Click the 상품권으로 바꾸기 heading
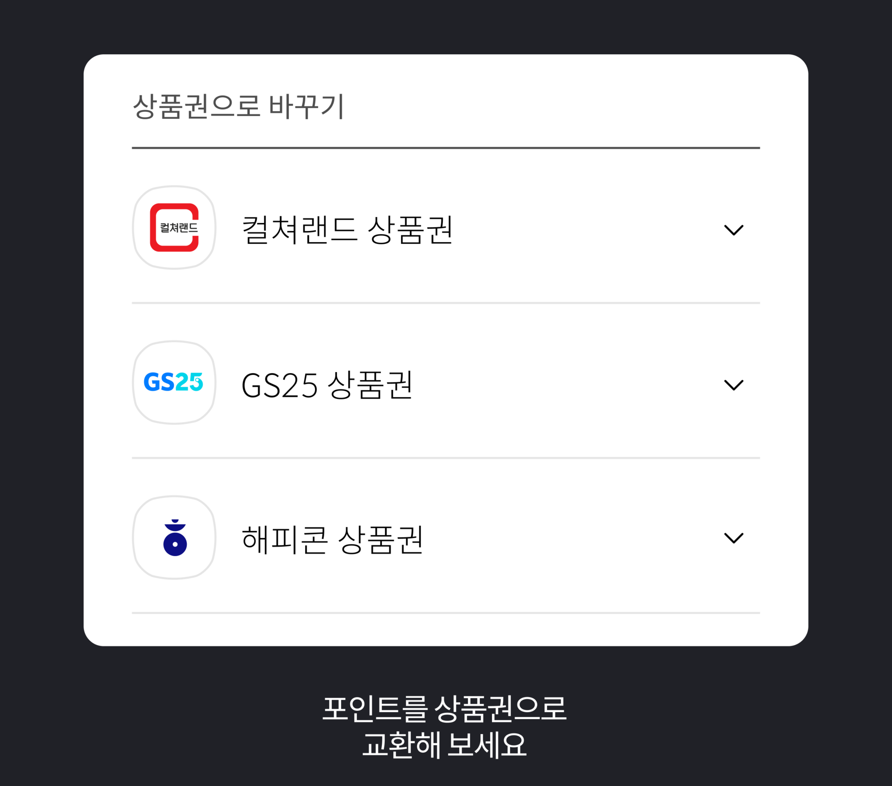The width and height of the screenshot is (892, 786). tap(238, 106)
